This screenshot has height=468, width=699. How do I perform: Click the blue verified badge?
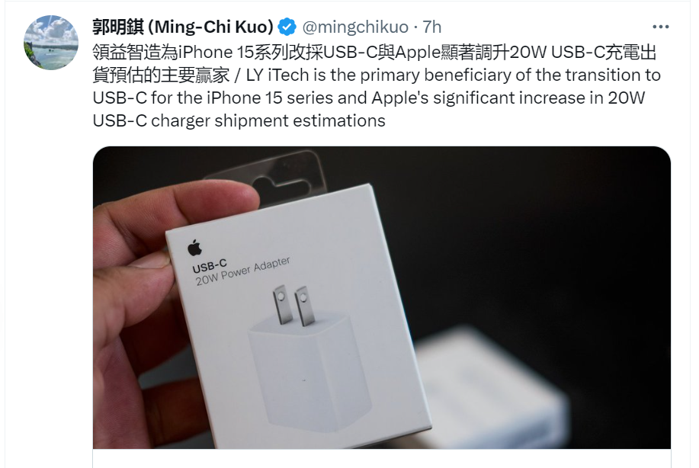pos(287,27)
